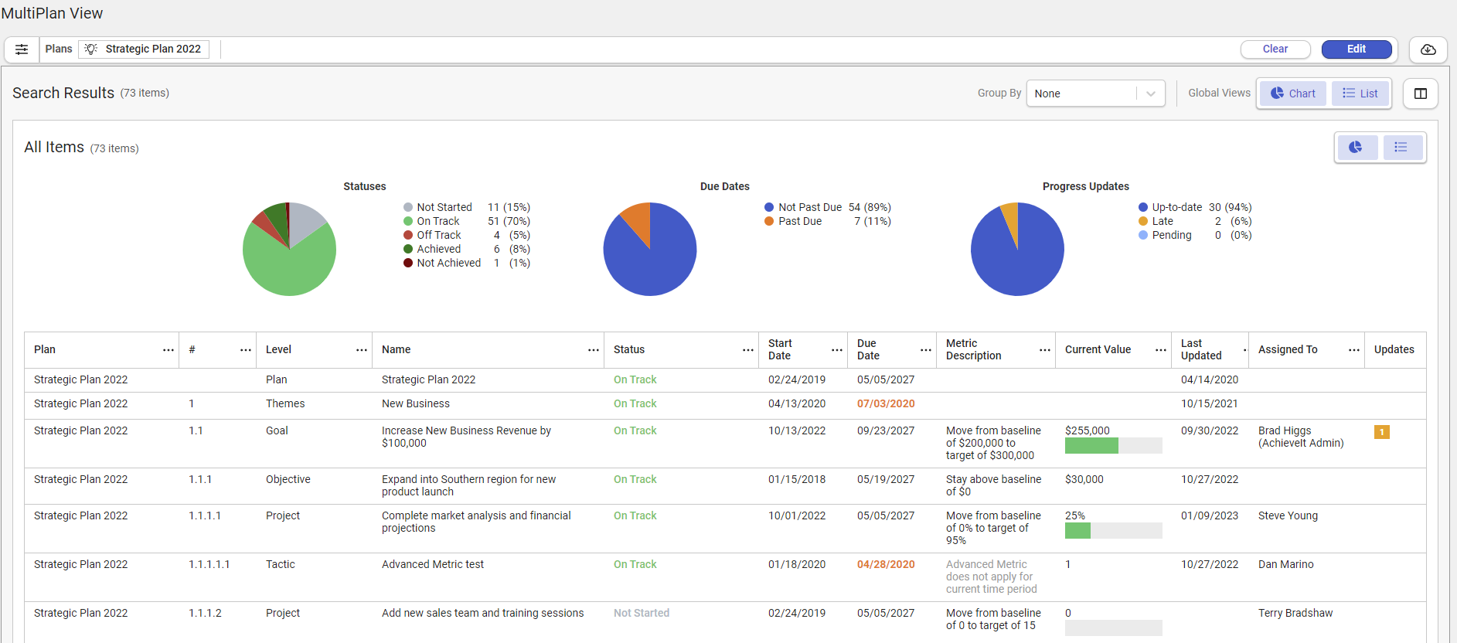
Task: Open the filter settings sliders icon
Action: point(22,49)
